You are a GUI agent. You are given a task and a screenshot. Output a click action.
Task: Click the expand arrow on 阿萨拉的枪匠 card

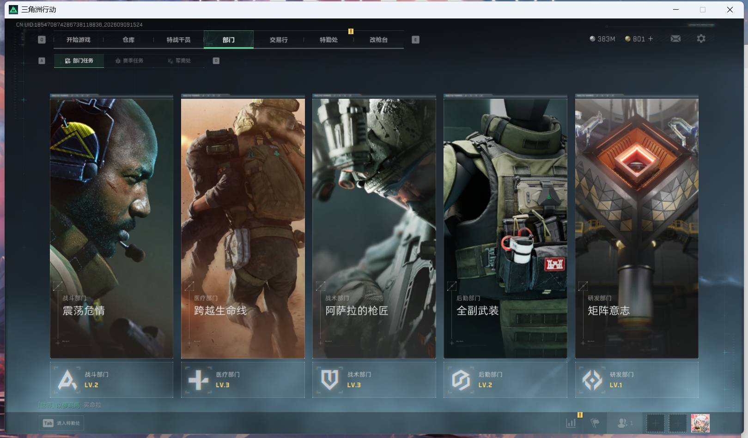(x=321, y=286)
